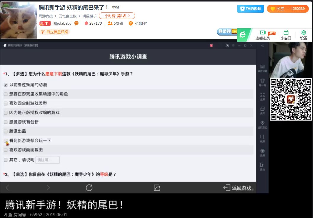Click the pop-out window icon in emulator title bar
Image resolution: width=313 pixels, height=218 pixels.
227,46
